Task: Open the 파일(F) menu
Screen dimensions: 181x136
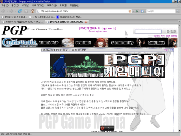Action: 5,5
